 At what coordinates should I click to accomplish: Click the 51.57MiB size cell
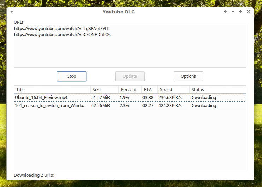tap(100, 98)
